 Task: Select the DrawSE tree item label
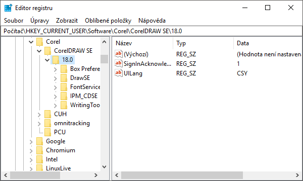80,78
